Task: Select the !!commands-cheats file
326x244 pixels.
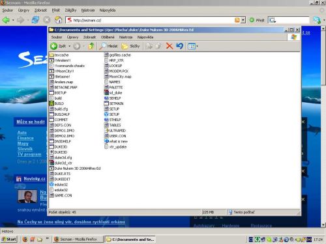Action: (x=67, y=66)
